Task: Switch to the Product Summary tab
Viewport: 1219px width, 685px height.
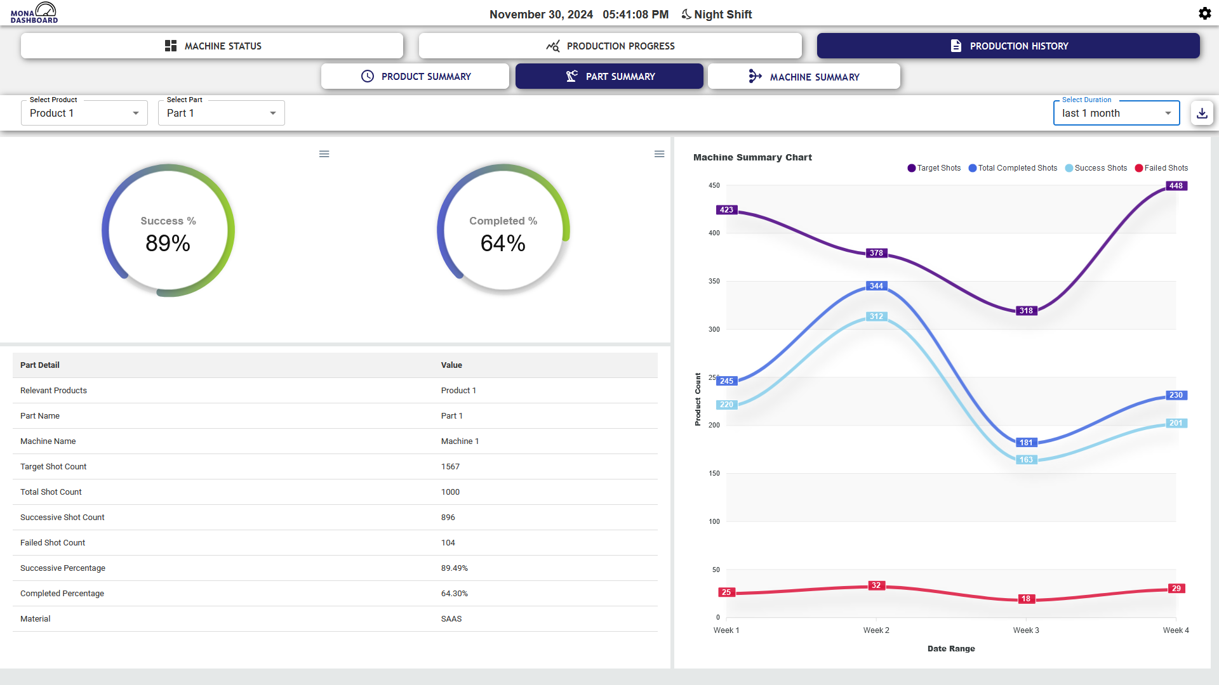Action: pyautogui.click(x=416, y=76)
